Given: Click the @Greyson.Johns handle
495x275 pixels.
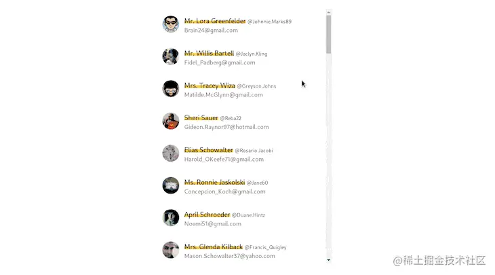Looking at the screenshot, I should [x=256, y=86].
